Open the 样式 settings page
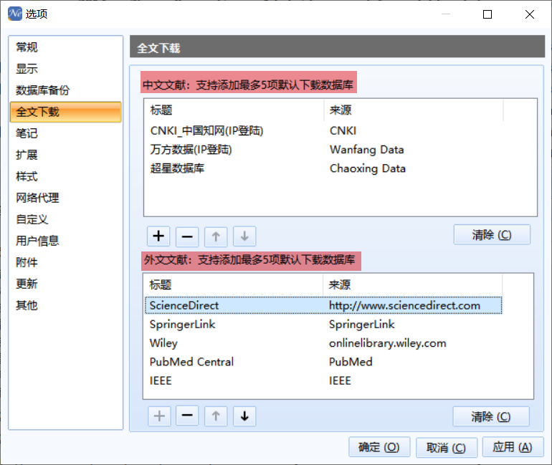This screenshot has height=465, width=552. click(x=65, y=176)
